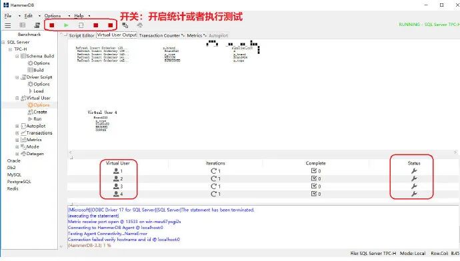Image resolution: width=460 pixels, height=261 pixels.
Task: Click the iterations loop icon for user 4
Action: point(213,194)
